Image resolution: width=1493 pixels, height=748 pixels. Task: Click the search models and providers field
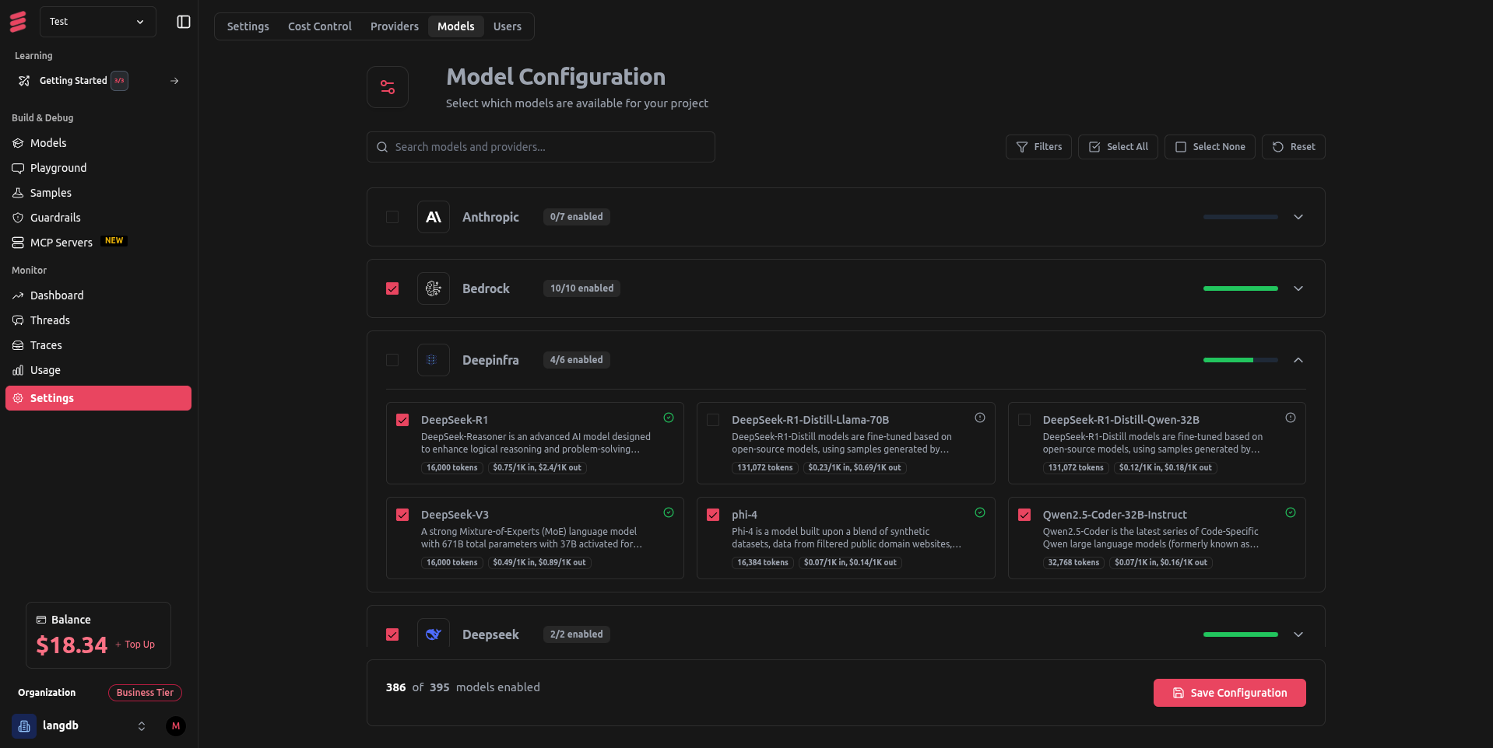click(x=541, y=147)
